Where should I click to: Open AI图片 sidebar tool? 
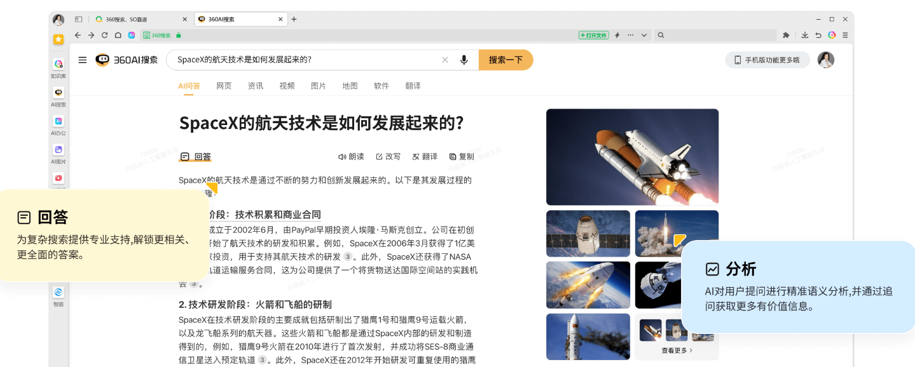(58, 150)
